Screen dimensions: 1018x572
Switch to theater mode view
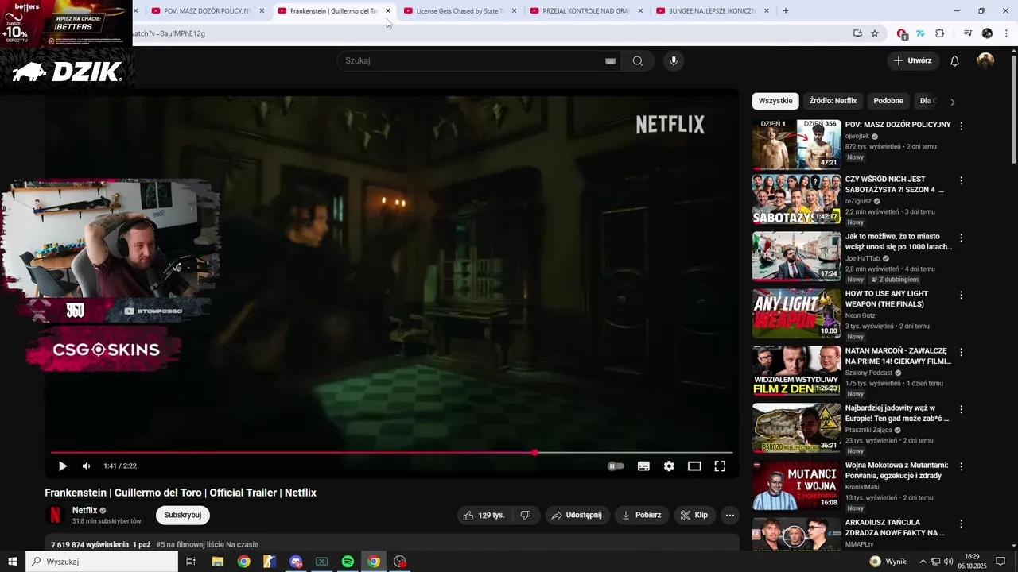pyautogui.click(x=694, y=466)
